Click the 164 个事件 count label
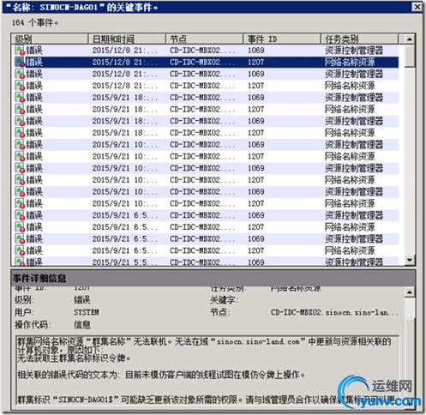Viewport: 426px width, 415px height. pyautogui.click(x=35, y=22)
